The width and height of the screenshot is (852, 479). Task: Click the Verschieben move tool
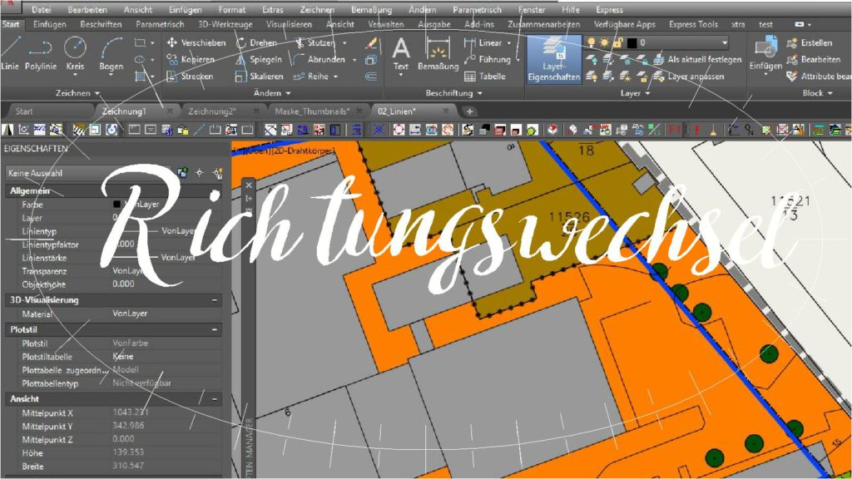point(196,42)
